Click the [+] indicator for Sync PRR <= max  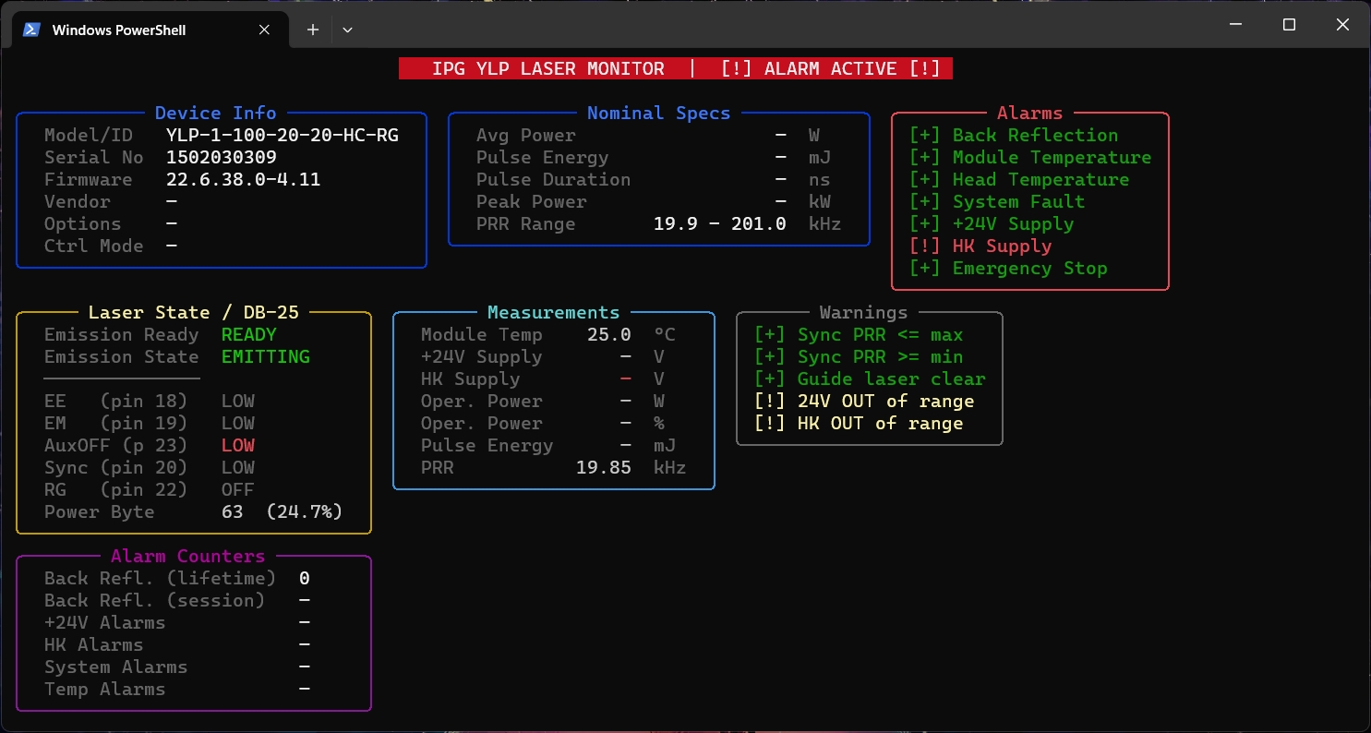click(x=769, y=335)
